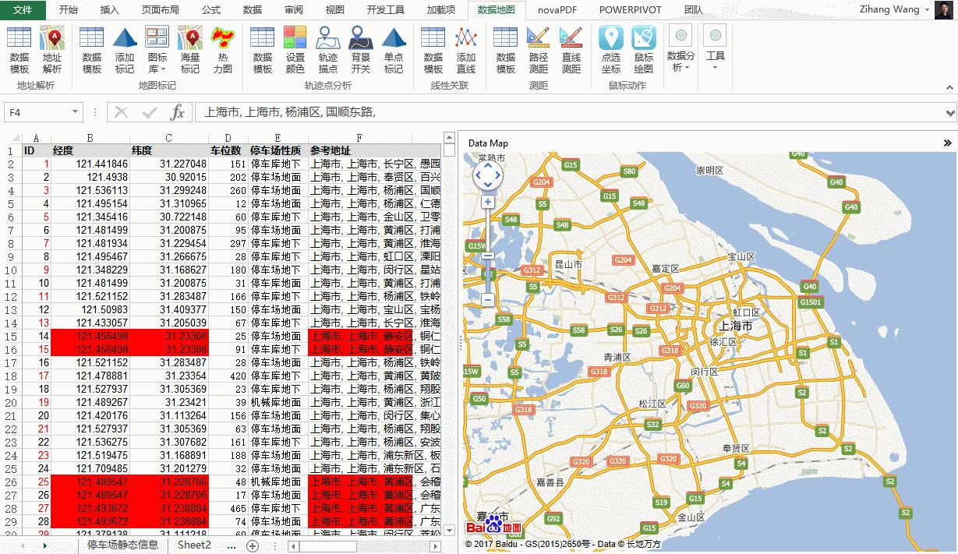Pan the map right with the arrow
Image resolution: width=958 pixels, height=554 pixels.
tap(498, 175)
